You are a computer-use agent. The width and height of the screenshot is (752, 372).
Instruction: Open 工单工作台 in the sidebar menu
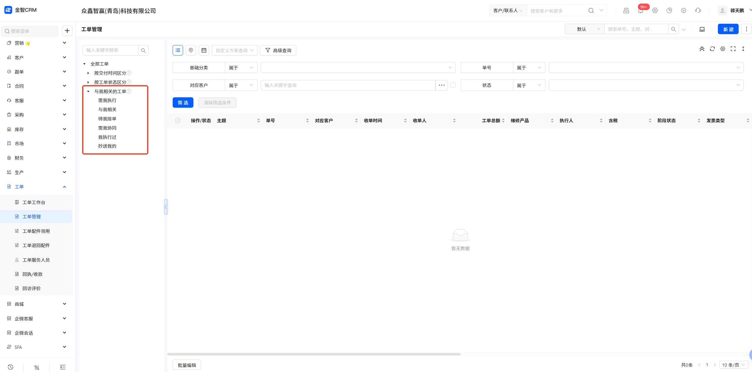pyautogui.click(x=34, y=202)
